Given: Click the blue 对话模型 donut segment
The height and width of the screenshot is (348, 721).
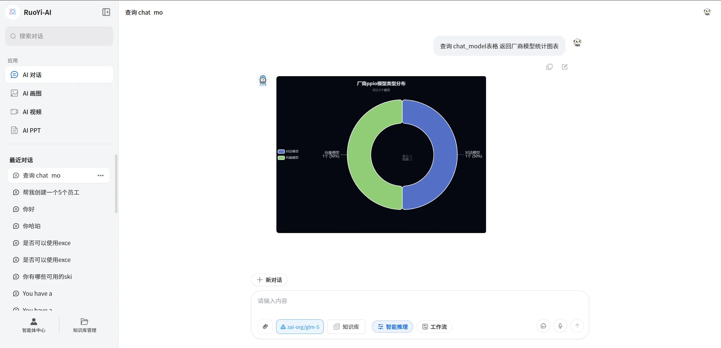Looking at the screenshot, I should (x=445, y=155).
